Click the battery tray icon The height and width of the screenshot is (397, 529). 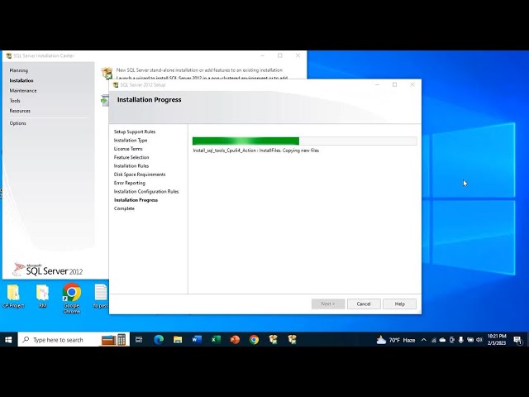[x=470, y=340]
